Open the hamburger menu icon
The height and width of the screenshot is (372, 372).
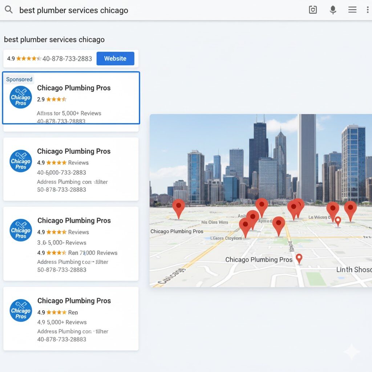tap(352, 10)
